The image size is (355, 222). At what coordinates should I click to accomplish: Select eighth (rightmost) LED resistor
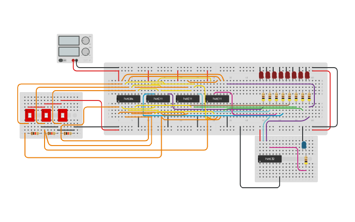(x=309, y=97)
